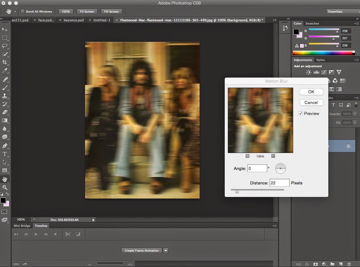The height and width of the screenshot is (267, 360).
Task: Select the Pen tool
Action: pyautogui.click(x=5, y=146)
